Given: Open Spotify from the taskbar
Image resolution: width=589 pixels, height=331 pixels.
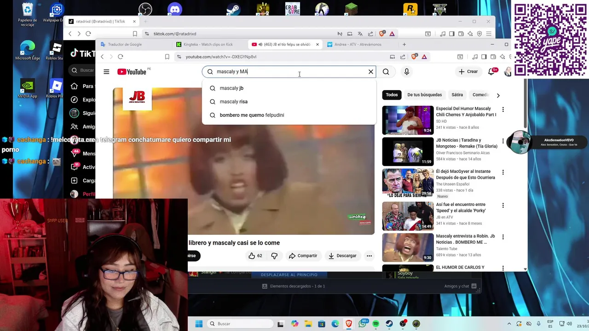Looking at the screenshot, I should point(376,324).
